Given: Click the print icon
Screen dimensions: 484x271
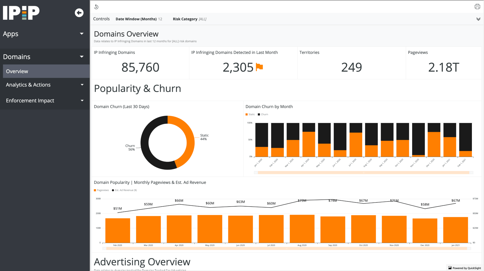Looking at the screenshot, I should point(477,7).
